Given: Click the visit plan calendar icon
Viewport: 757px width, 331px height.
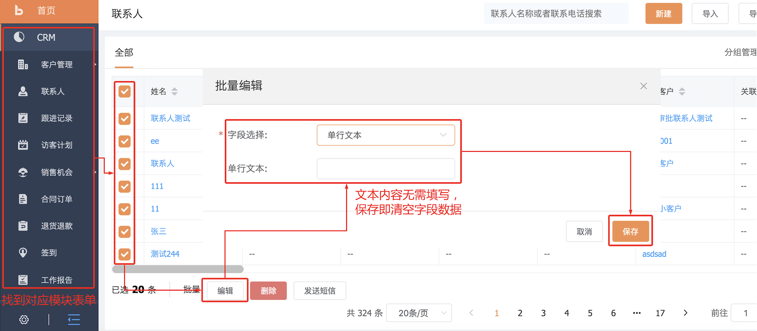Looking at the screenshot, I should point(23,145).
